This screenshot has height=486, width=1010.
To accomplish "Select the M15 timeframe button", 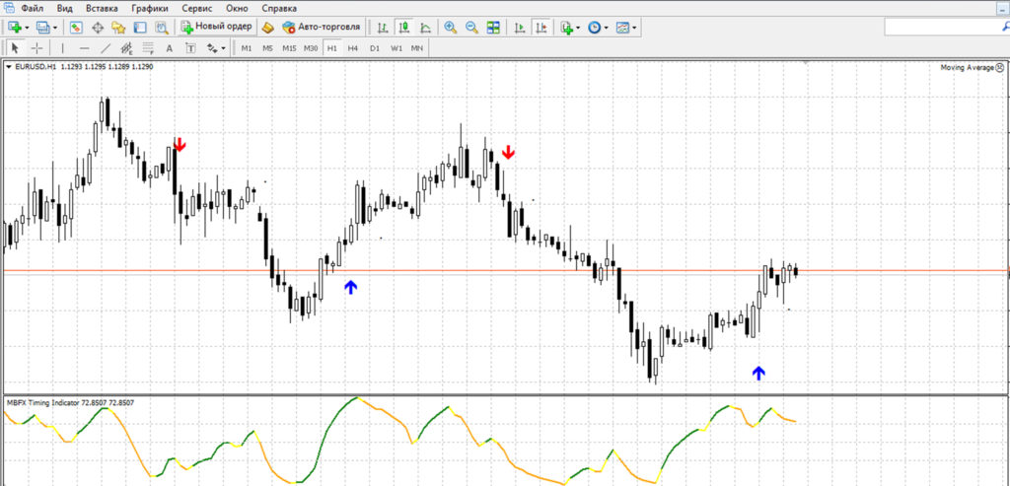I will coord(288,47).
